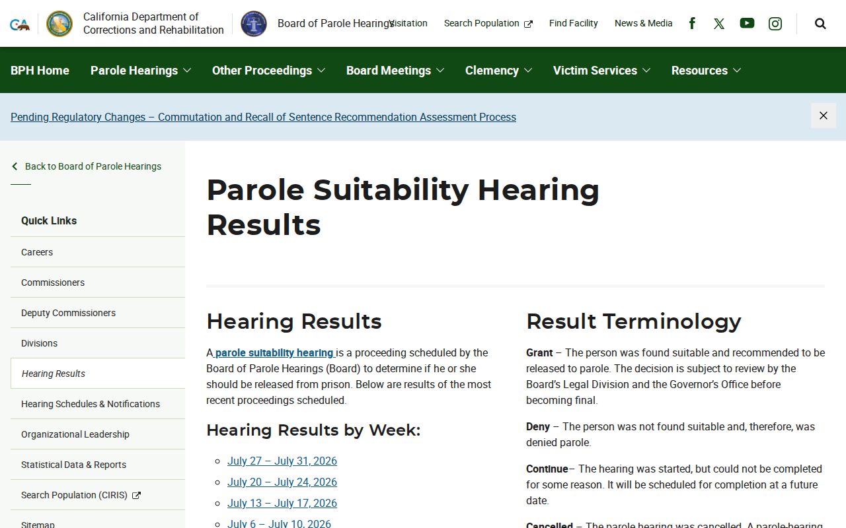
Task: Expand the Resources menu
Action: click(x=706, y=70)
